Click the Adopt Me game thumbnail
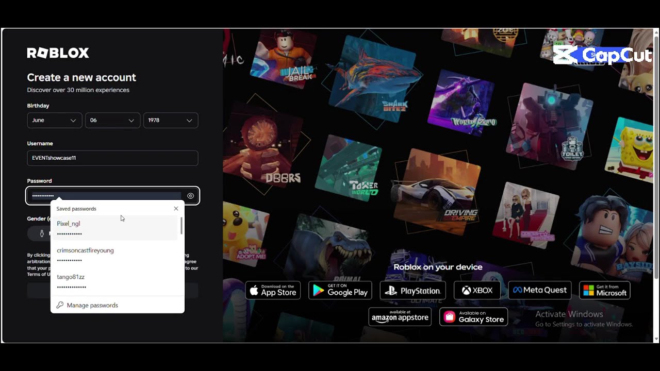This screenshot has width=660, height=371. (x=246, y=233)
